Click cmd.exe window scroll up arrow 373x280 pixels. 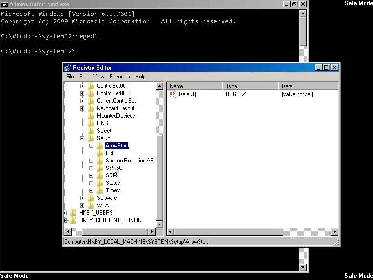coord(303,14)
